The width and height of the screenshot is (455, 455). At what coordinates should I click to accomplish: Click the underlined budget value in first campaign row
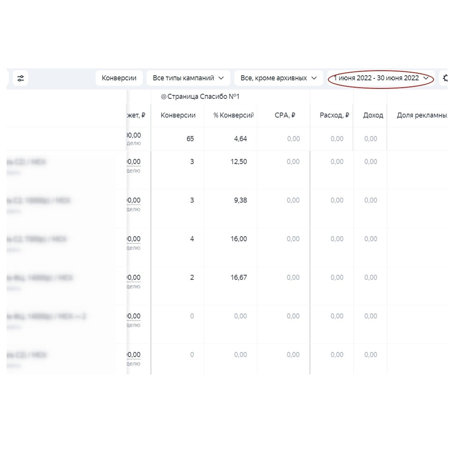[x=134, y=161]
